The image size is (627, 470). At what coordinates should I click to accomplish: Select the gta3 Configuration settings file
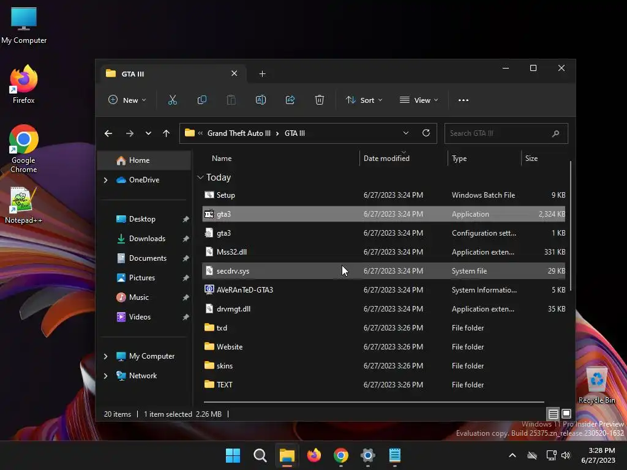(x=384, y=233)
